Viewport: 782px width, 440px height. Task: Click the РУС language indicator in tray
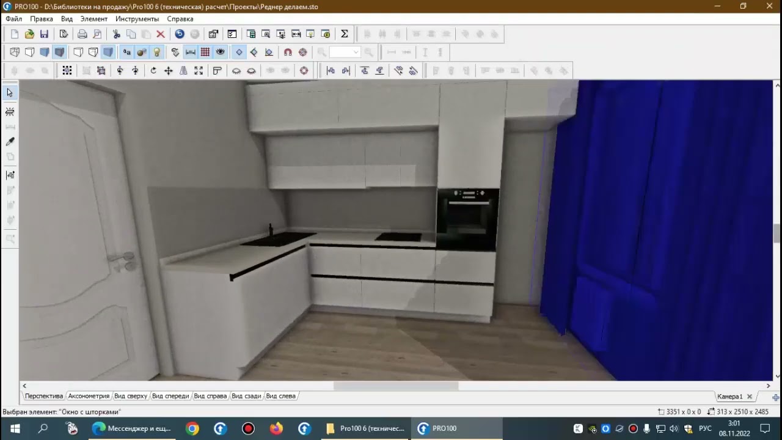coord(705,428)
